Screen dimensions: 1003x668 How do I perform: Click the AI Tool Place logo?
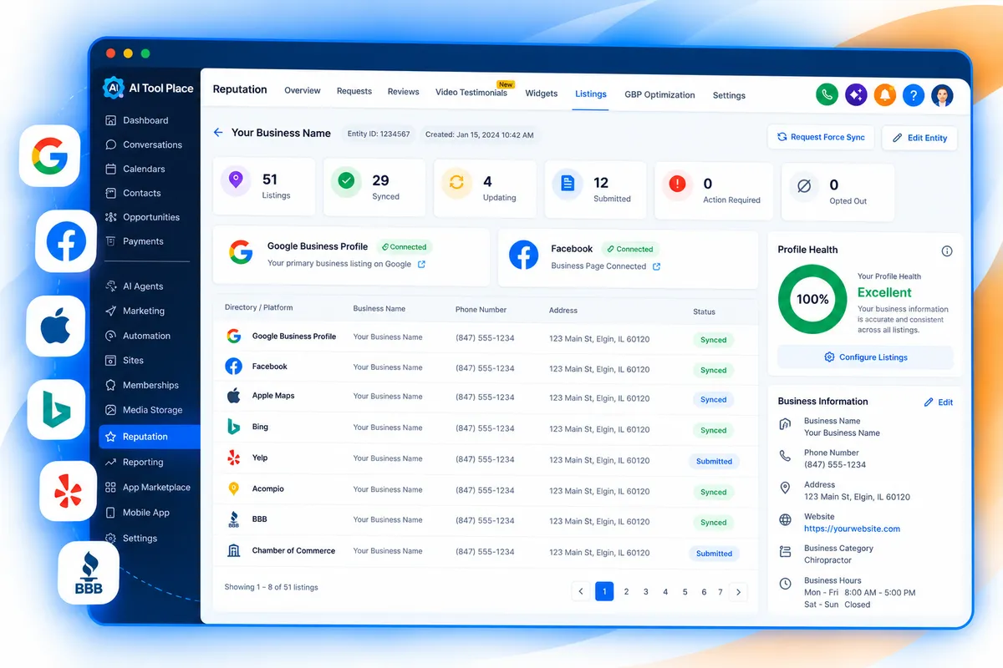coord(148,88)
